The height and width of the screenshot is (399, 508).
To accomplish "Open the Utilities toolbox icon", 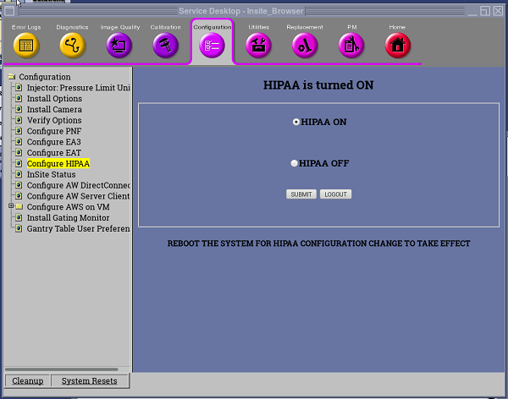I will pos(258,45).
